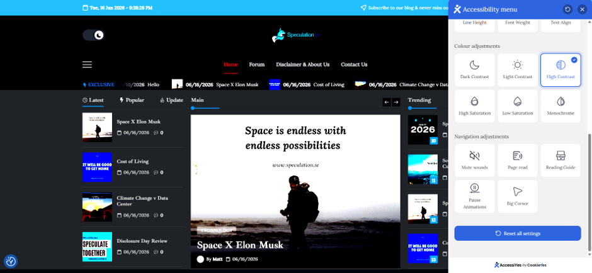Click the trending thumbnail numbered 11
The image size is (592, 273).
(x=423, y=169)
